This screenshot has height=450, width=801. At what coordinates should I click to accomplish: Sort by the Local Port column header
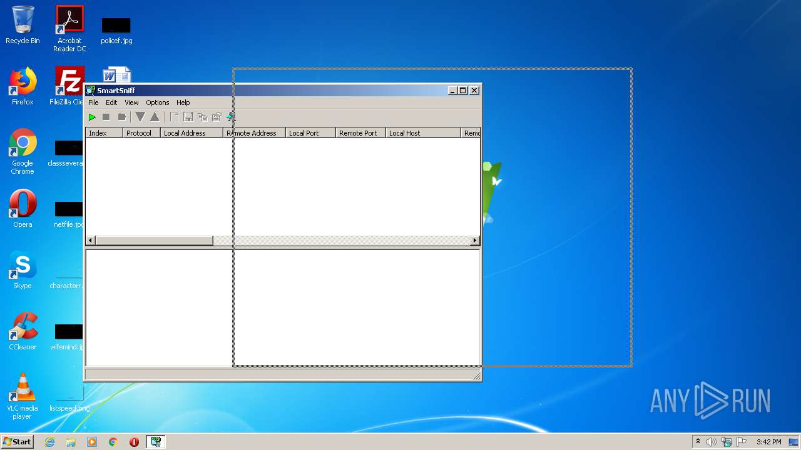tap(310, 133)
